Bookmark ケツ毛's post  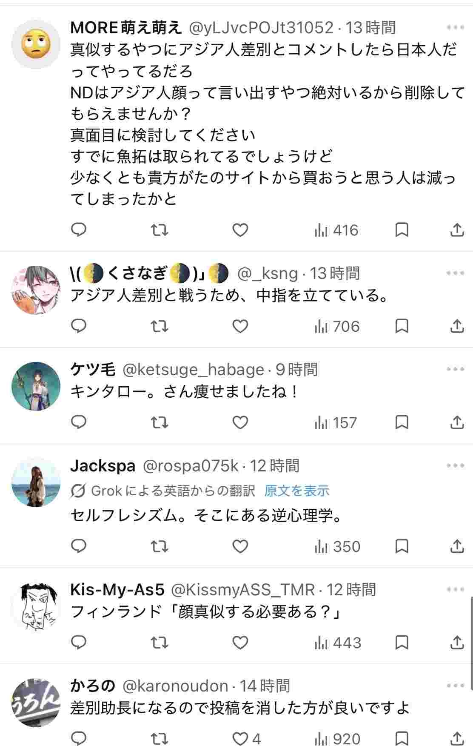tap(402, 423)
